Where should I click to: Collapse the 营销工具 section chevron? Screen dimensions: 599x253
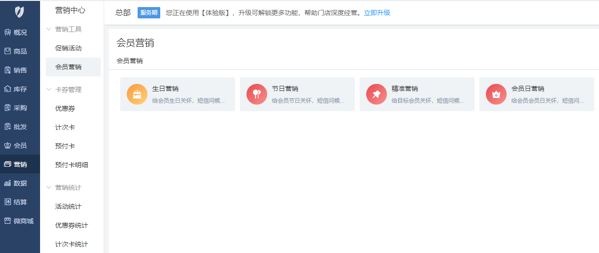(x=49, y=29)
